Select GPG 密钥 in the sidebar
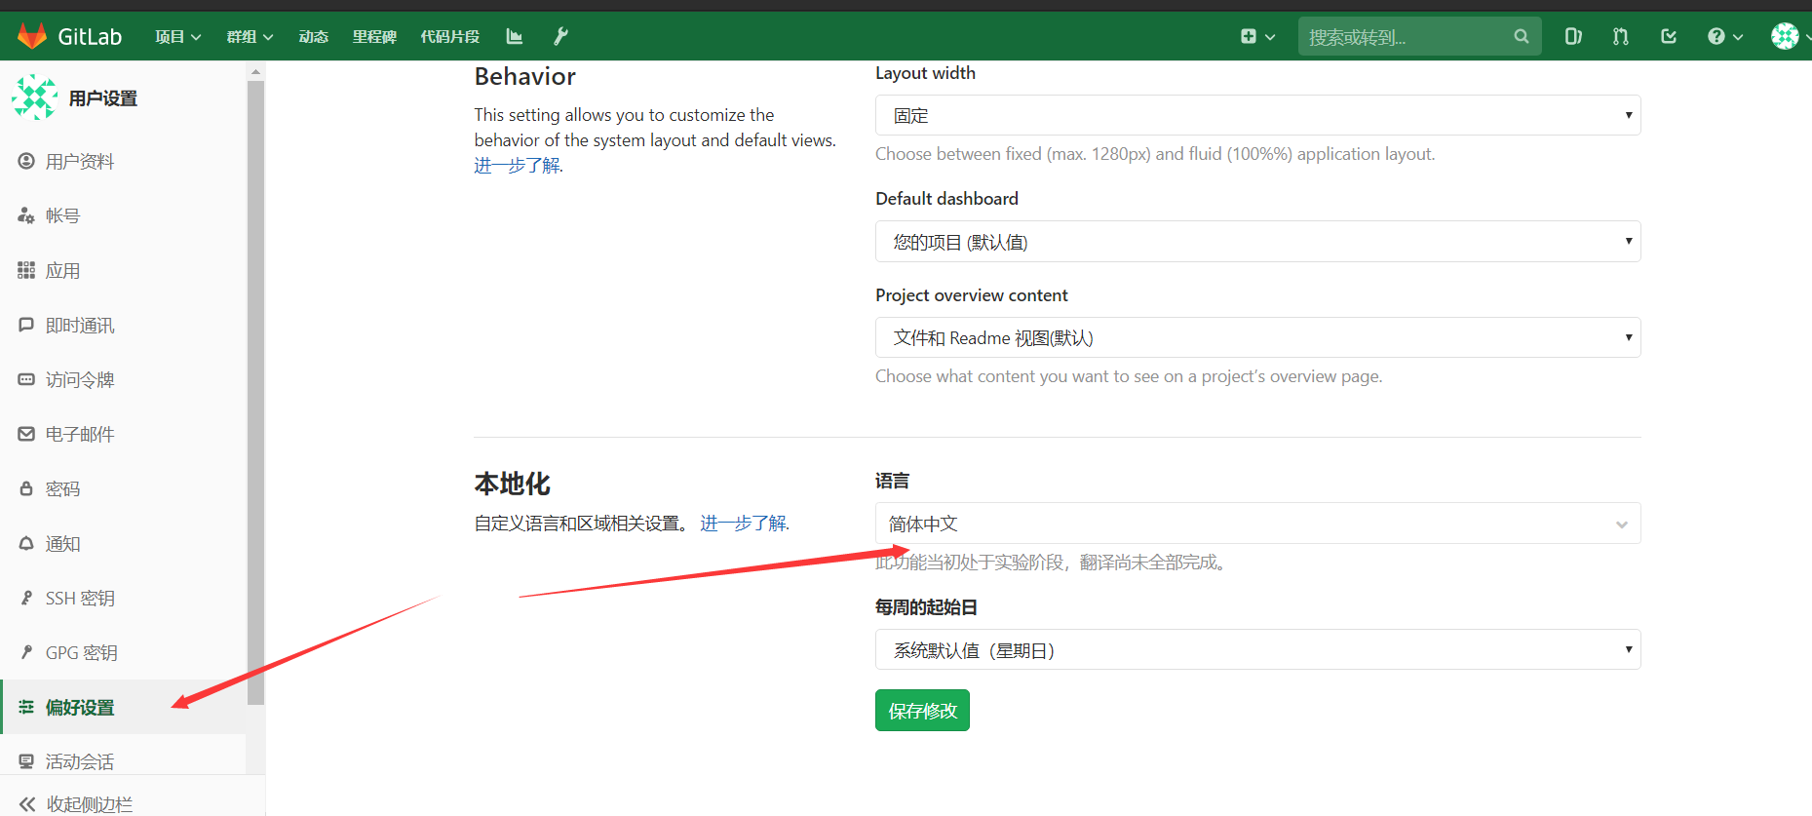Screen dimensions: 1812x816 pos(123,652)
